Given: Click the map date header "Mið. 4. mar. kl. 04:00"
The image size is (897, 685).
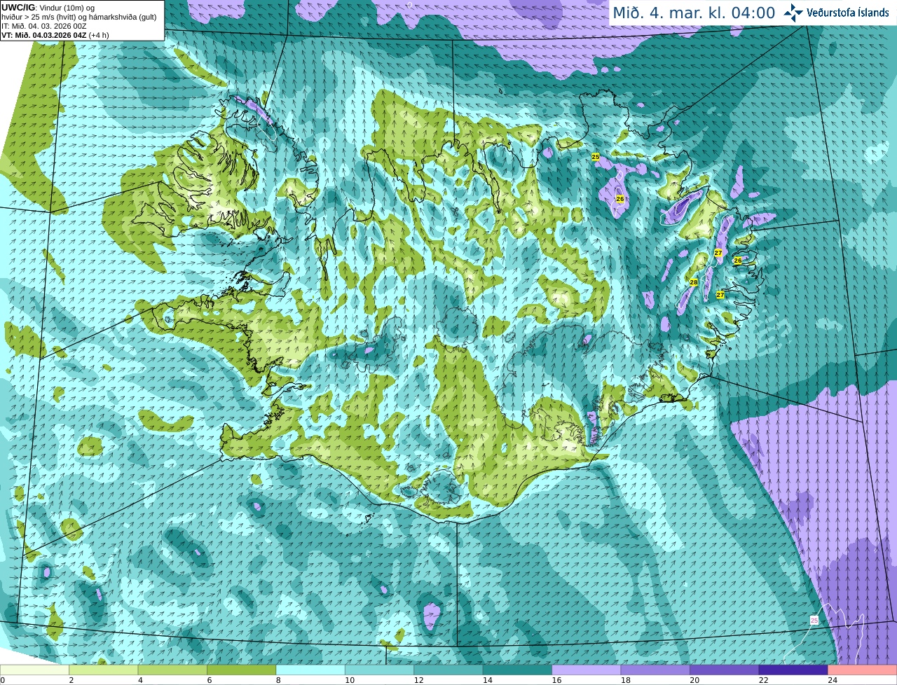Looking at the screenshot, I should (x=694, y=13).
